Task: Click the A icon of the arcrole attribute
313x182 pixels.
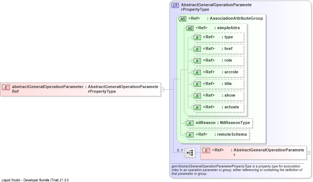Action: (197, 73)
